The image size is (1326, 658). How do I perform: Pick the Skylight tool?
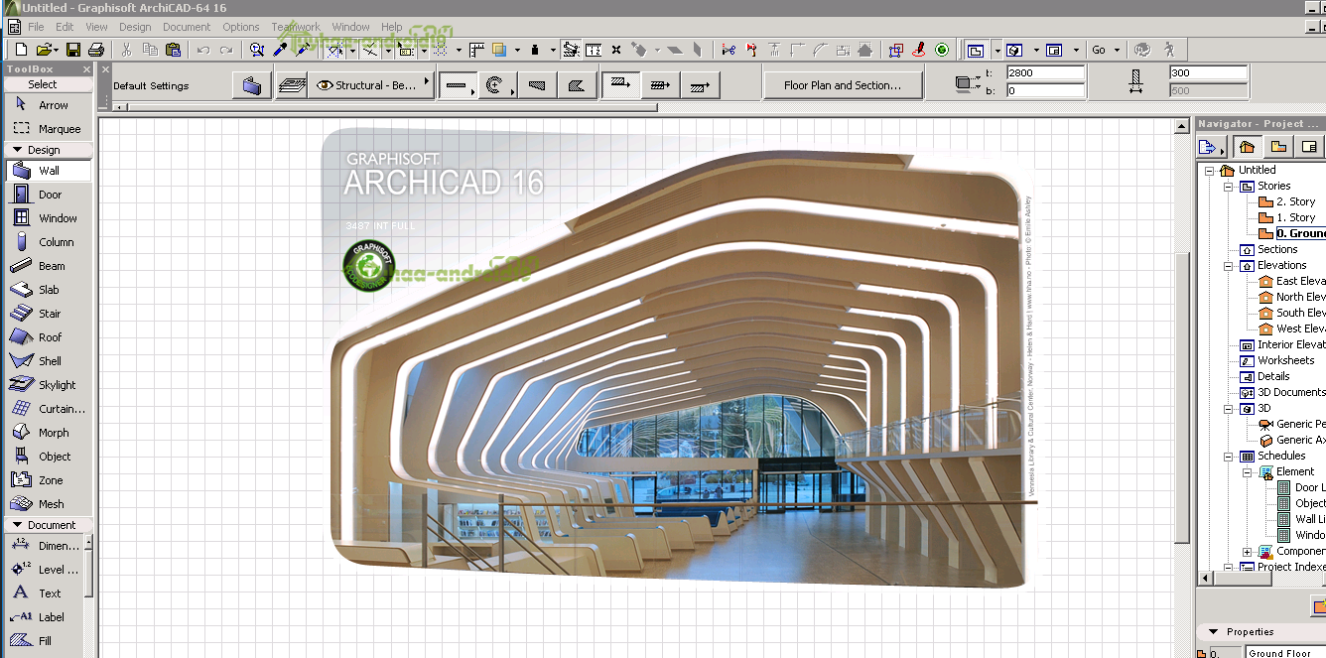click(x=48, y=385)
